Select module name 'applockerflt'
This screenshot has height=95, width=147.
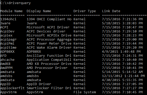pyautogui.click(x=12, y=88)
